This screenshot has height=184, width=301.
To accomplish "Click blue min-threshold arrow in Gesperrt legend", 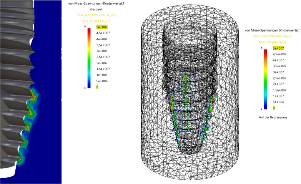I will [85, 88].
